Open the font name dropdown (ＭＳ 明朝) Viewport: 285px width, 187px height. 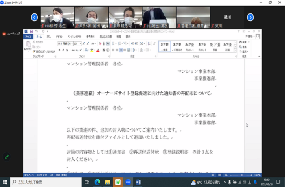72,43
